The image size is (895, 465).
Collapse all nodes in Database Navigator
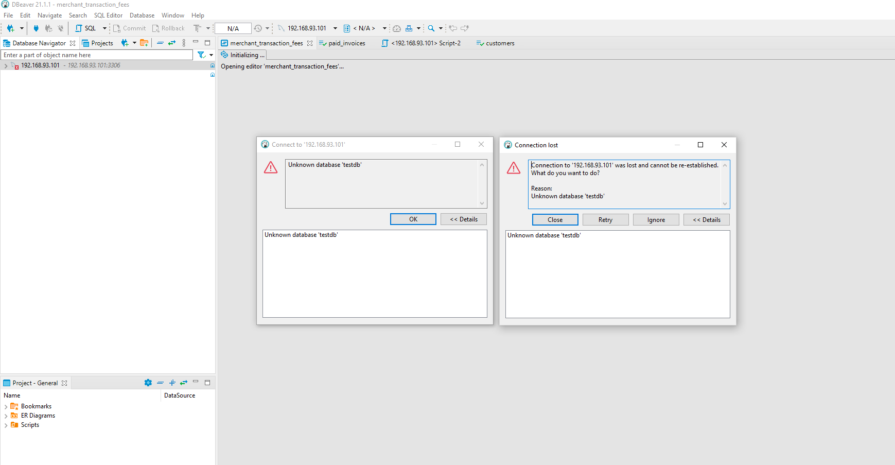coord(160,43)
